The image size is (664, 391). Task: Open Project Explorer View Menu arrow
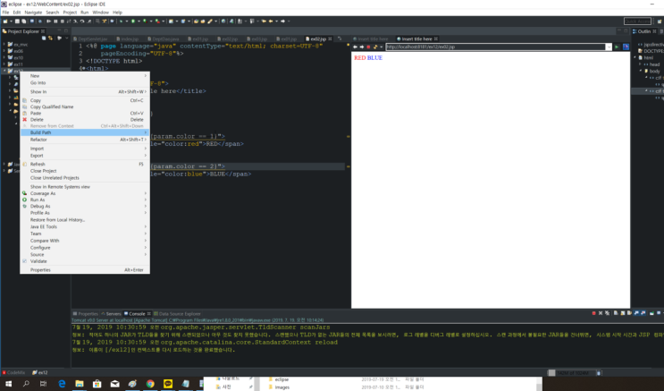tap(66, 38)
